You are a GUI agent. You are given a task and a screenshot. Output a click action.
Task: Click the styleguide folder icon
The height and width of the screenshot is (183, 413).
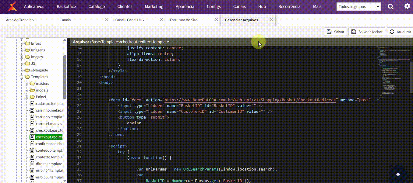pyautogui.click(x=27, y=70)
